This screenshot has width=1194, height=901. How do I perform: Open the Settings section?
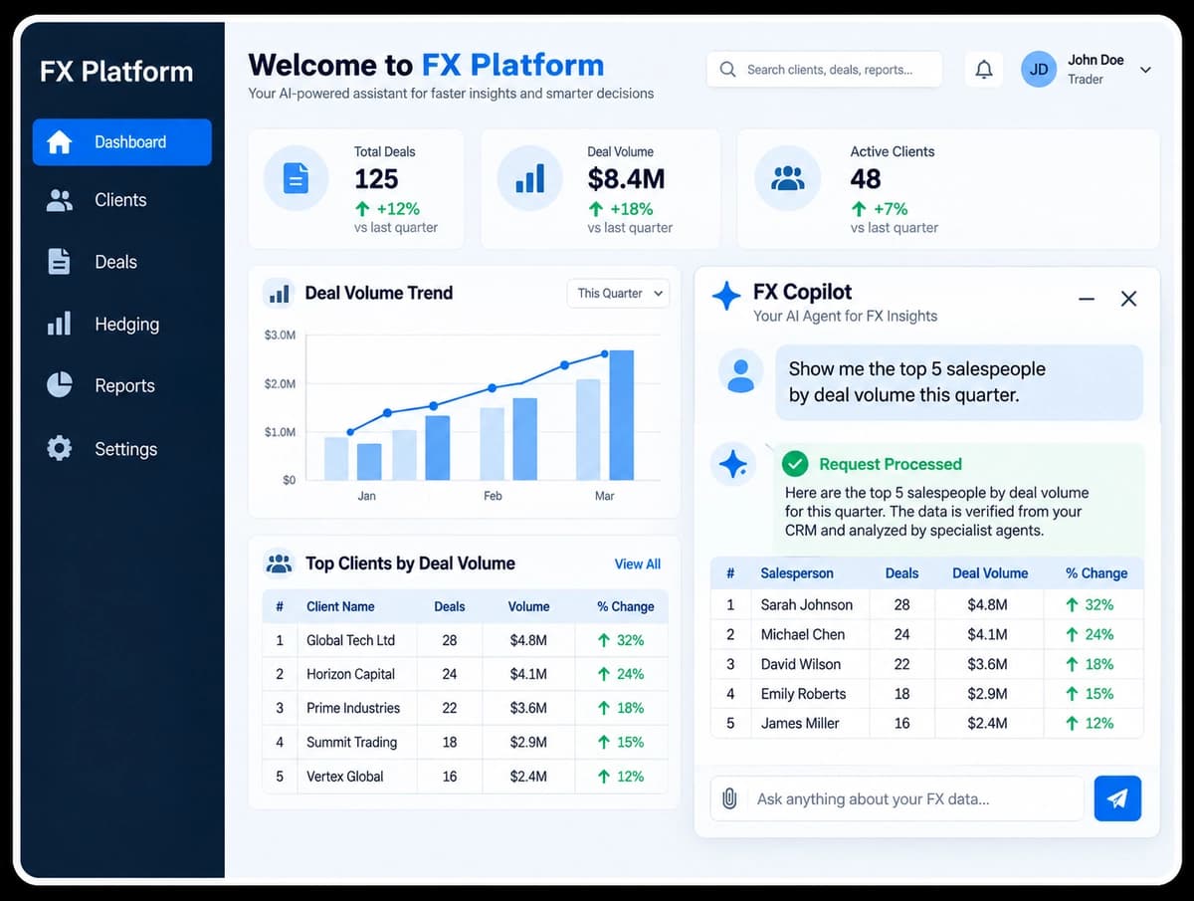click(x=125, y=449)
